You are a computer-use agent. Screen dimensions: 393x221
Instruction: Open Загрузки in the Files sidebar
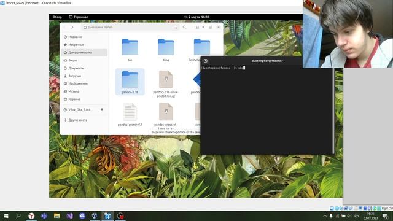[x=84, y=76]
